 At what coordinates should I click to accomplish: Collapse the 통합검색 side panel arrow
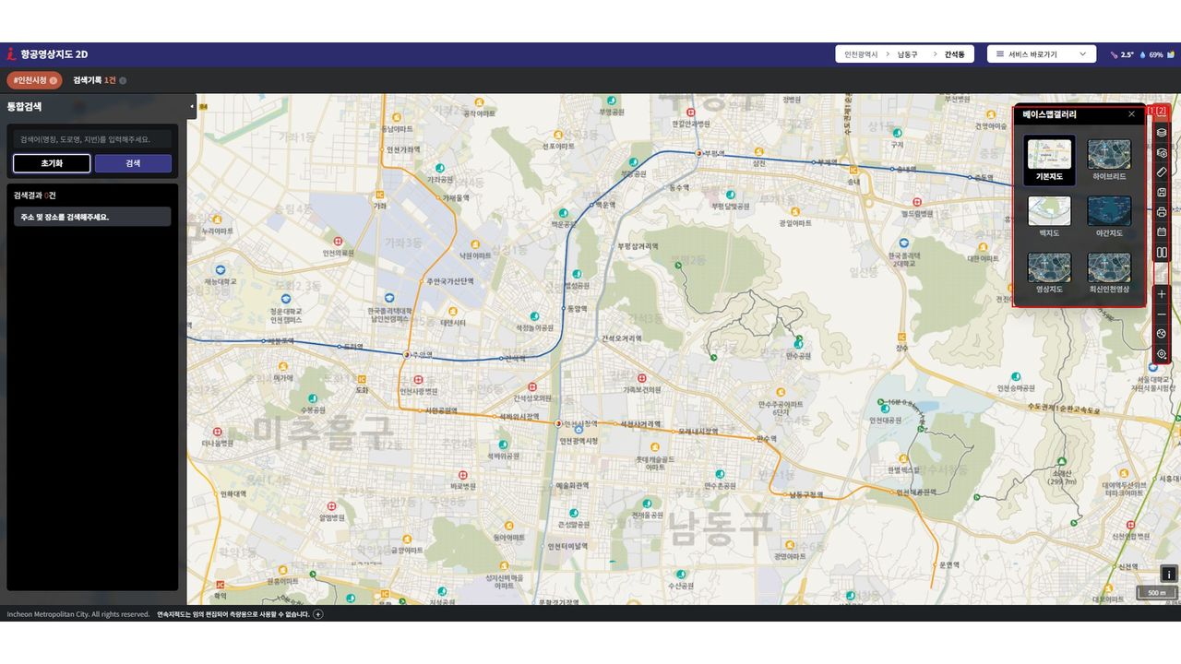192,106
